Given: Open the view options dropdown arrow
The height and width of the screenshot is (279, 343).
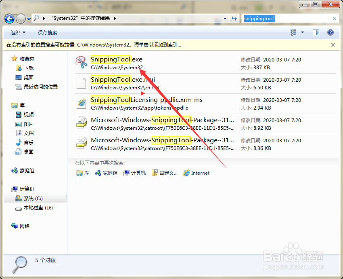Looking at the screenshot, I should (303, 32).
